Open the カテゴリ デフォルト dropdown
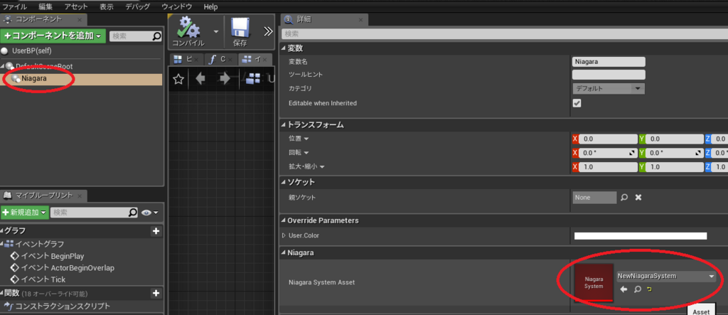This screenshot has width=728, height=315. 609,88
